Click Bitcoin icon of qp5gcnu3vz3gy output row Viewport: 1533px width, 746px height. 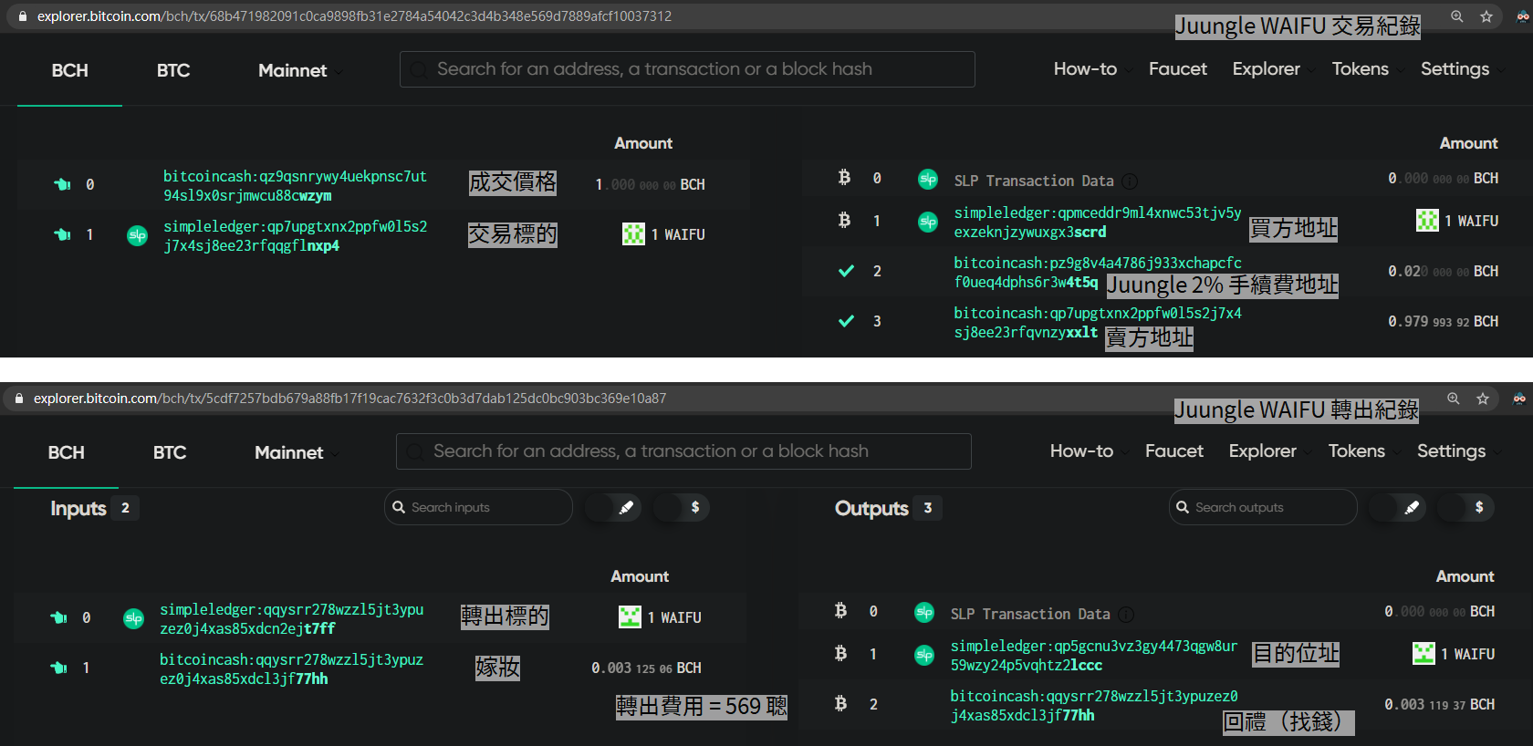(x=840, y=653)
